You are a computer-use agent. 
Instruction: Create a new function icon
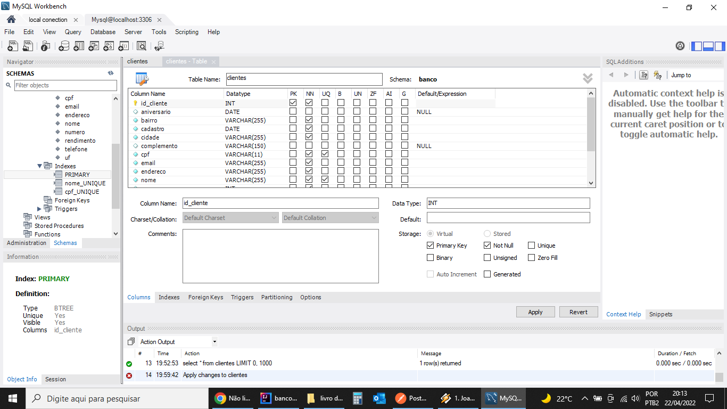click(x=123, y=46)
